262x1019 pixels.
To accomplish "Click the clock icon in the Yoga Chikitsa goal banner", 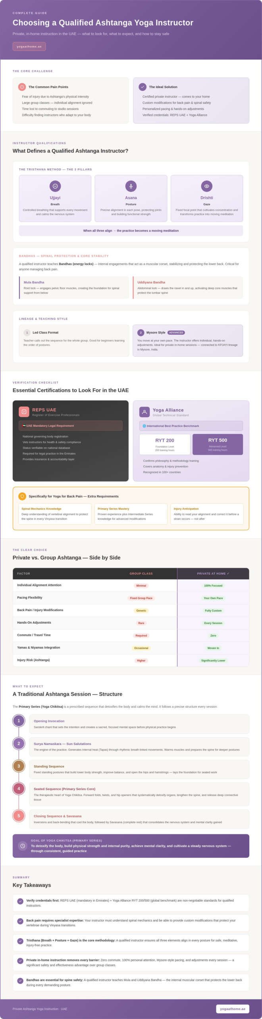I will click(x=23, y=845).
